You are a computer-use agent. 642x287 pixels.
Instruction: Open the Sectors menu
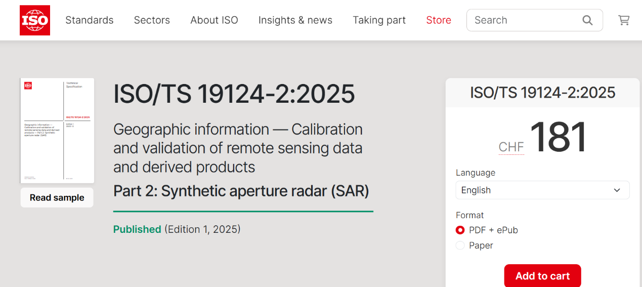tap(152, 20)
